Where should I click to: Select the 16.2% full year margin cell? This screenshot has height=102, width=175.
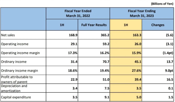pyautogui.click(x=94, y=53)
